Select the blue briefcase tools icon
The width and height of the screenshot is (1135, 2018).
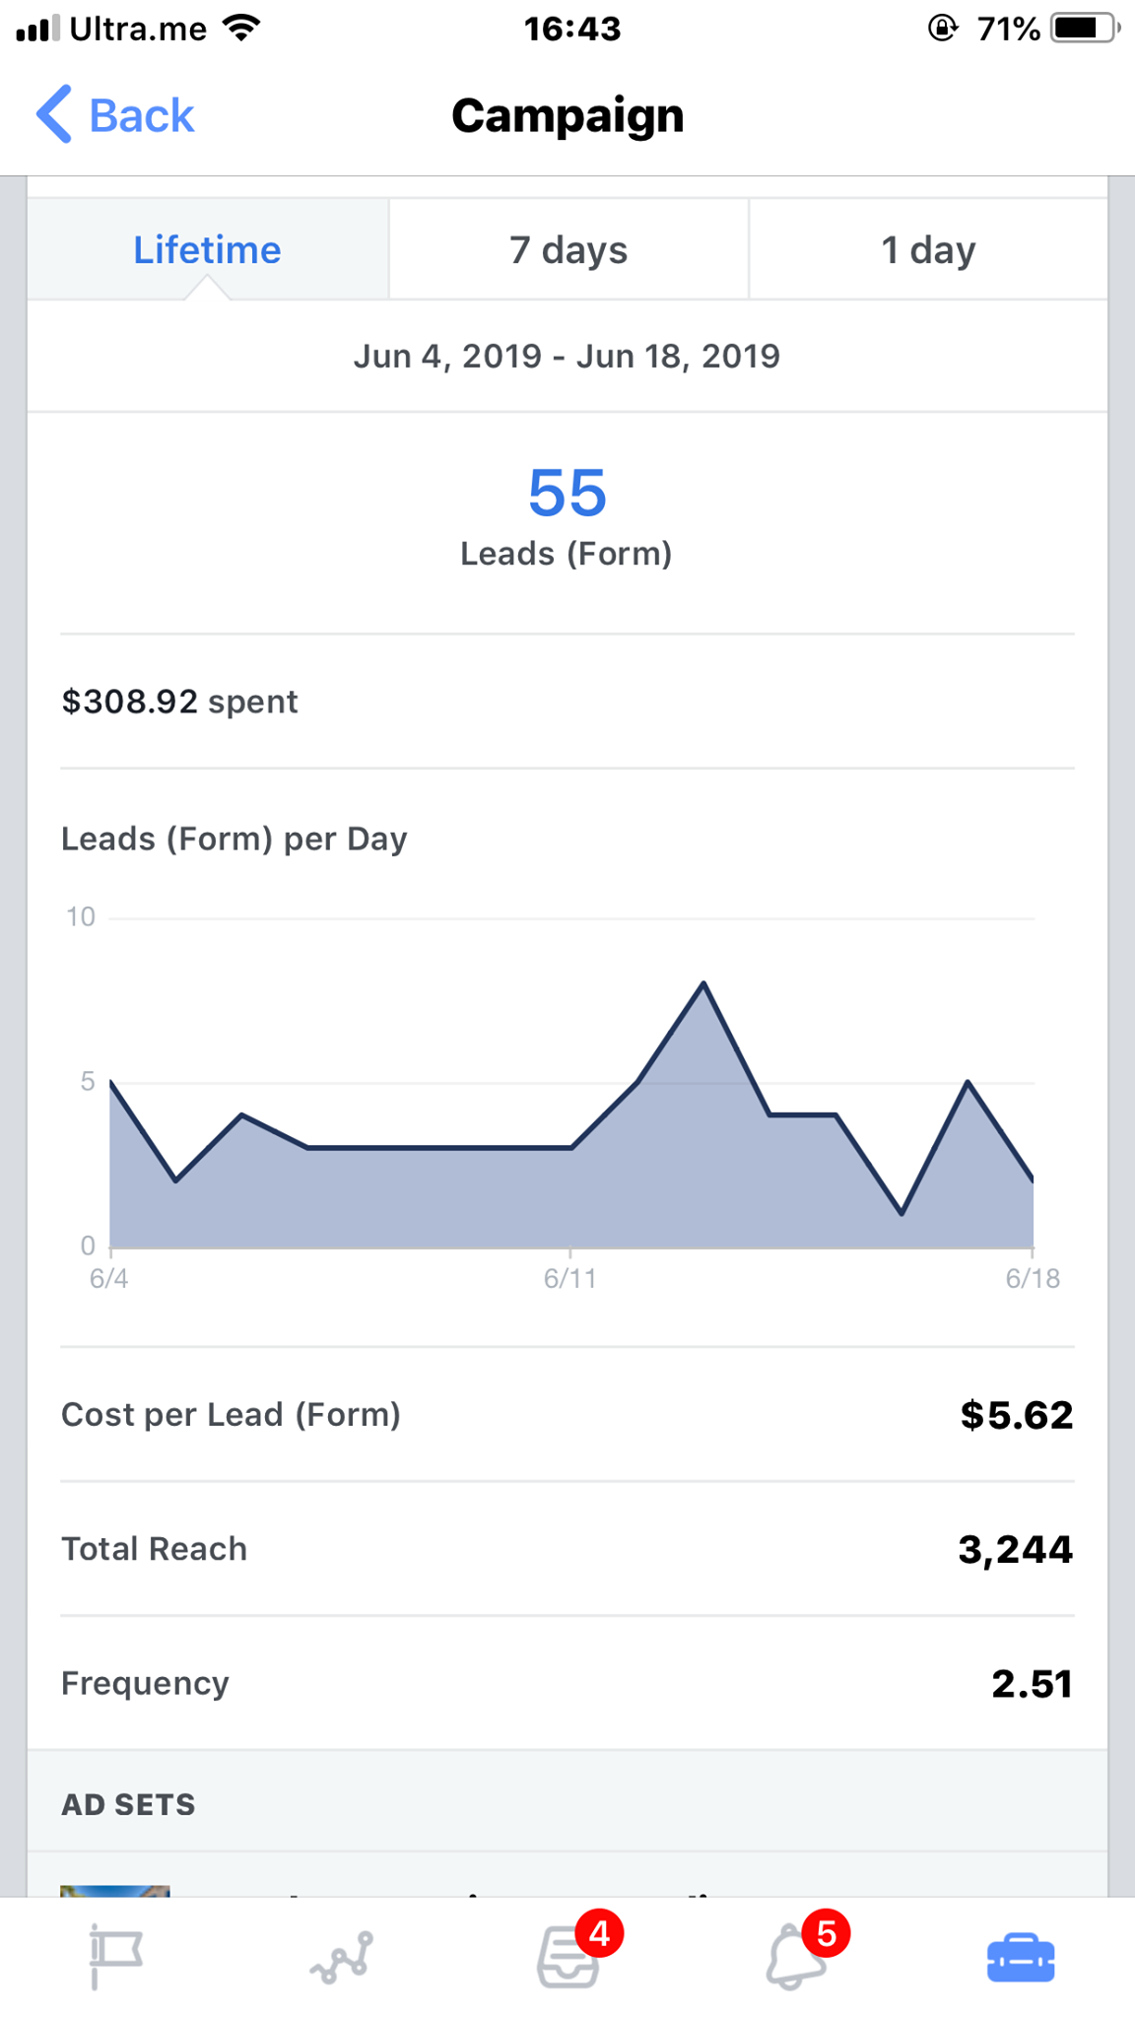click(x=1021, y=1957)
